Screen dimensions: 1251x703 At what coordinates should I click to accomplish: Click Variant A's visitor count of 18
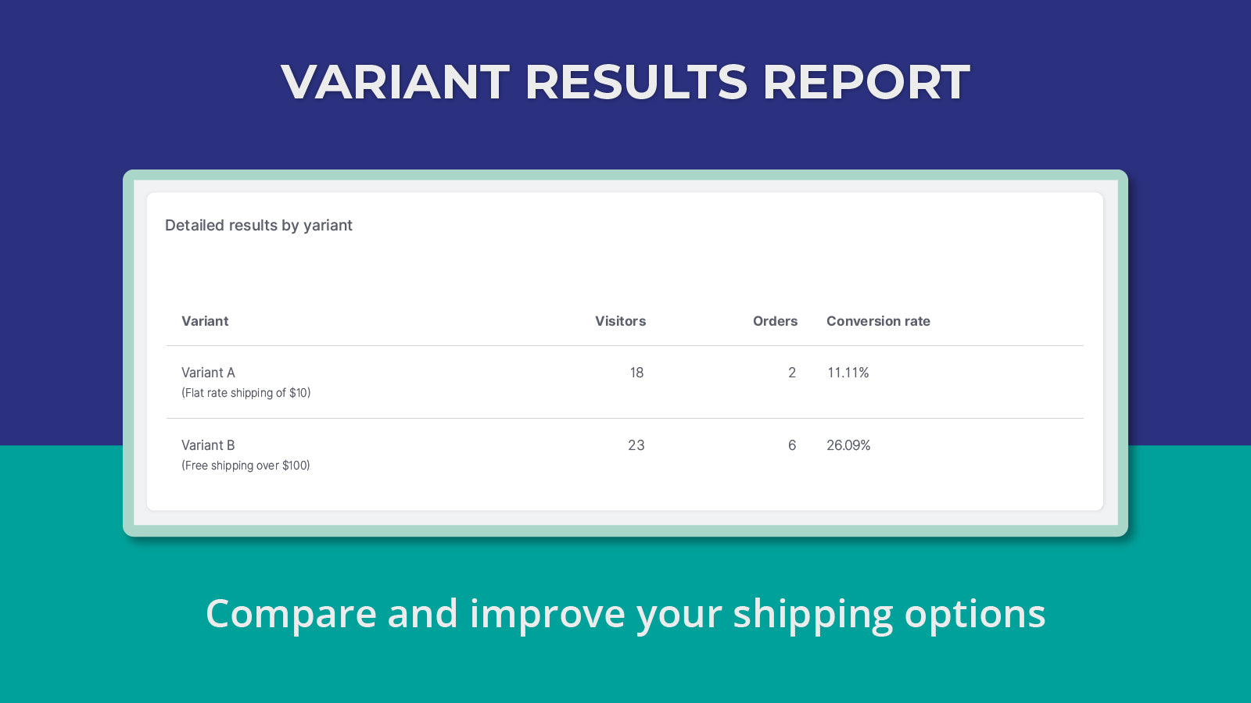click(636, 373)
